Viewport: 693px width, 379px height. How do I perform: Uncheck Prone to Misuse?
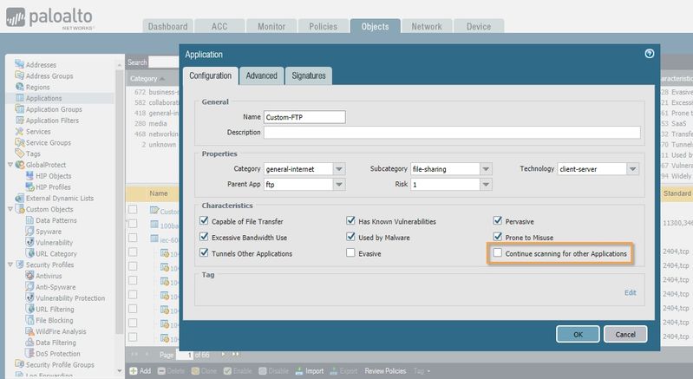(x=498, y=237)
